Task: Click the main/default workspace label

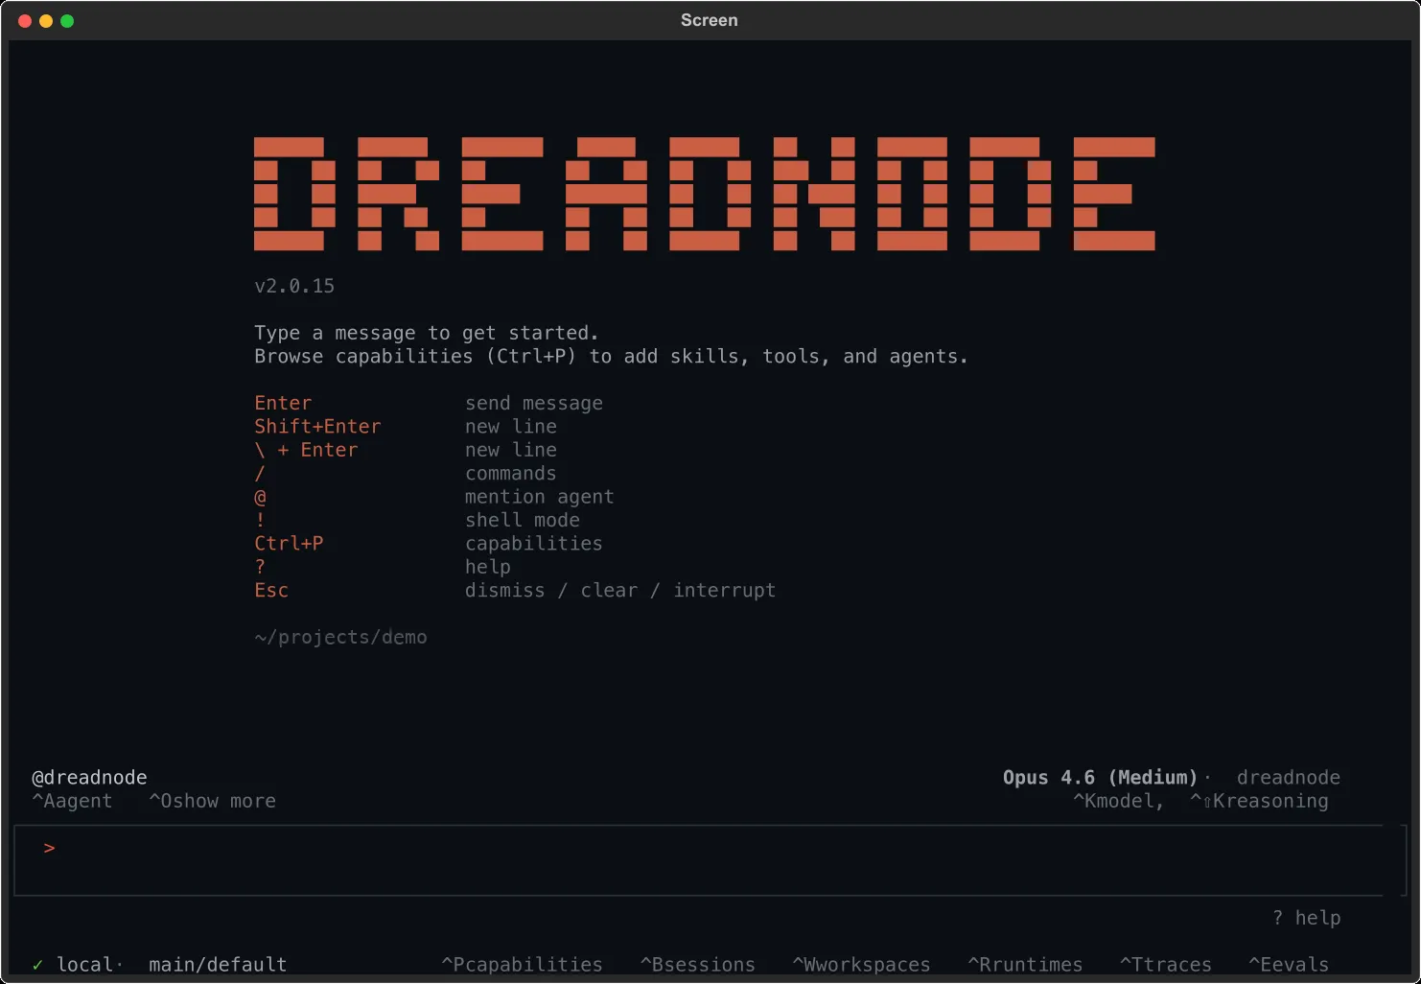Action: [x=218, y=965]
